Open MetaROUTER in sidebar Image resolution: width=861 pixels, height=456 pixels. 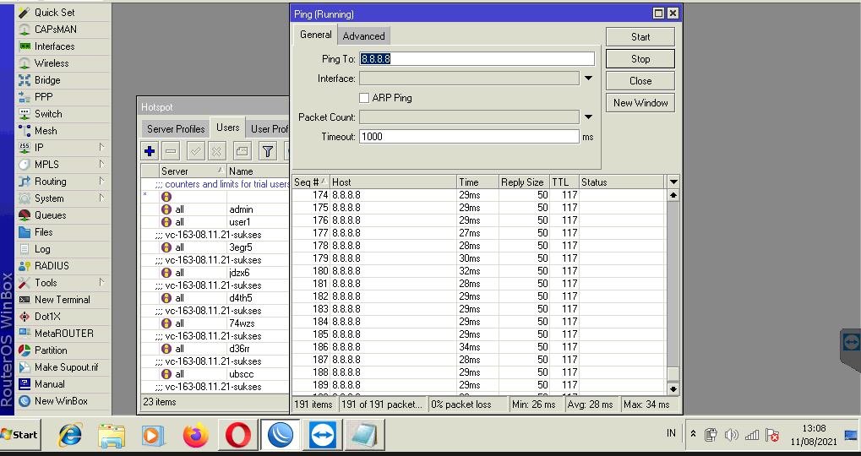[63, 333]
